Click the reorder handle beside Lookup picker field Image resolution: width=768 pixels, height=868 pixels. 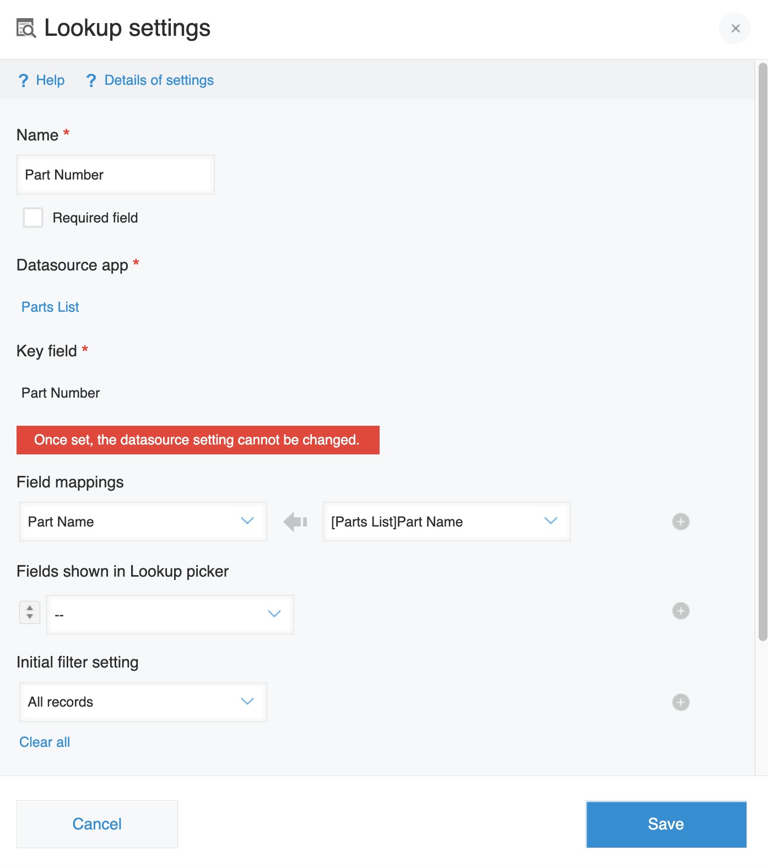tap(30, 612)
